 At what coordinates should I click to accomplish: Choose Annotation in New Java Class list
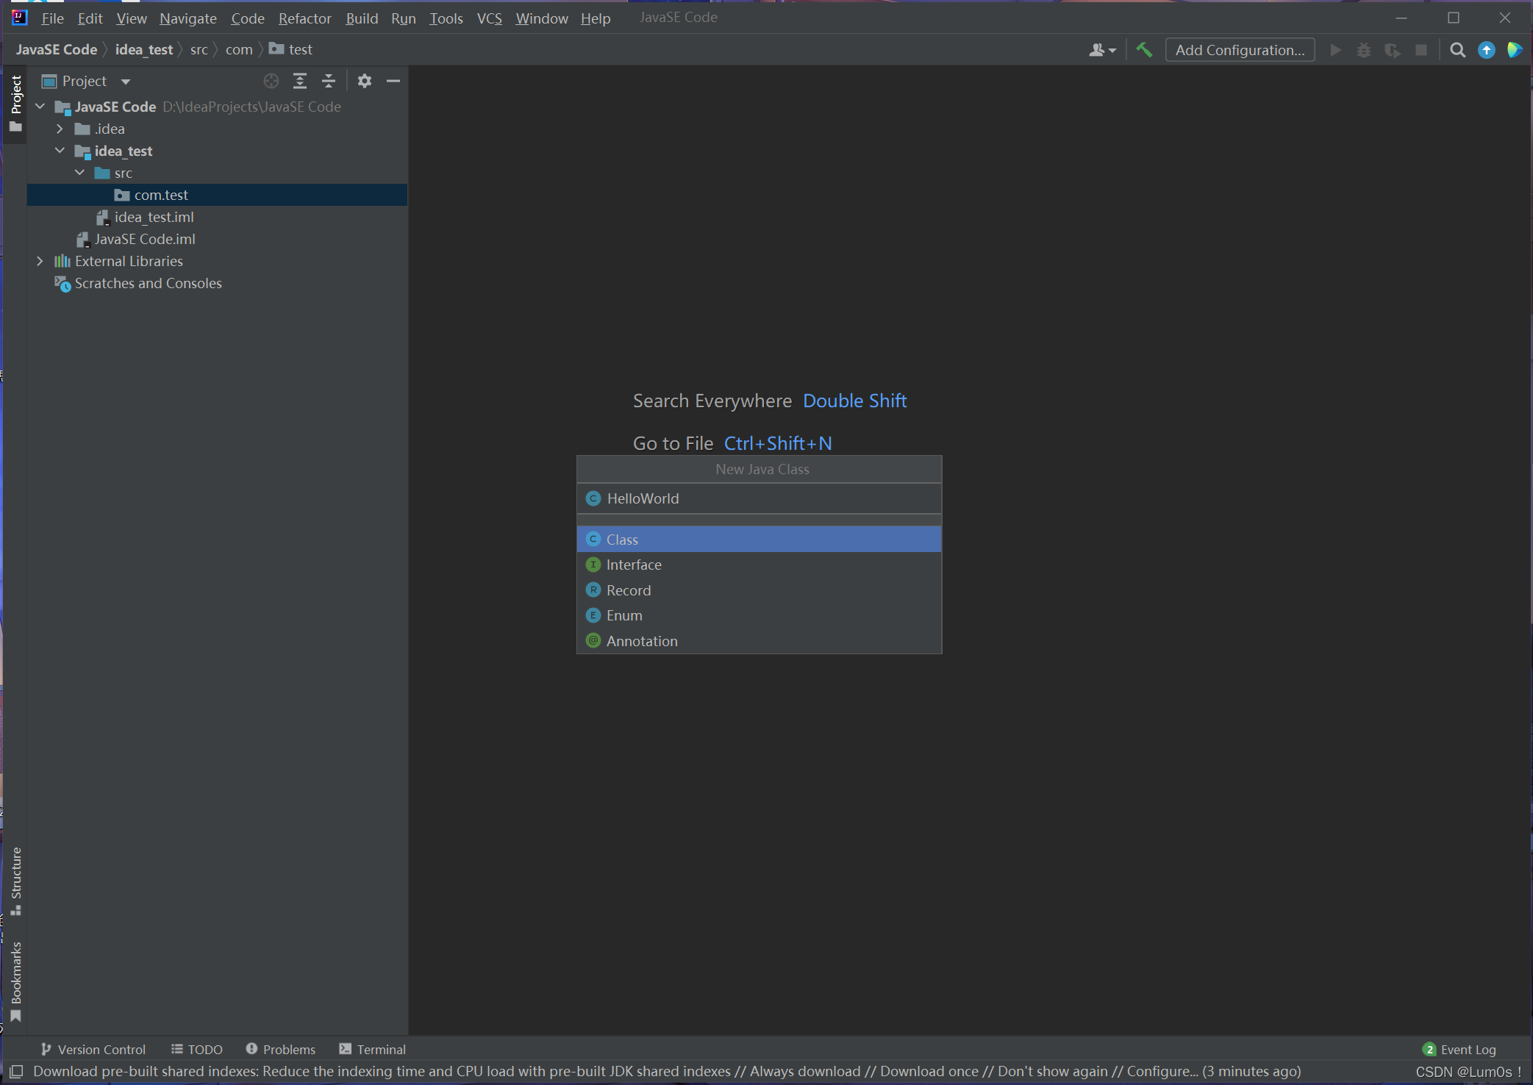click(x=759, y=641)
